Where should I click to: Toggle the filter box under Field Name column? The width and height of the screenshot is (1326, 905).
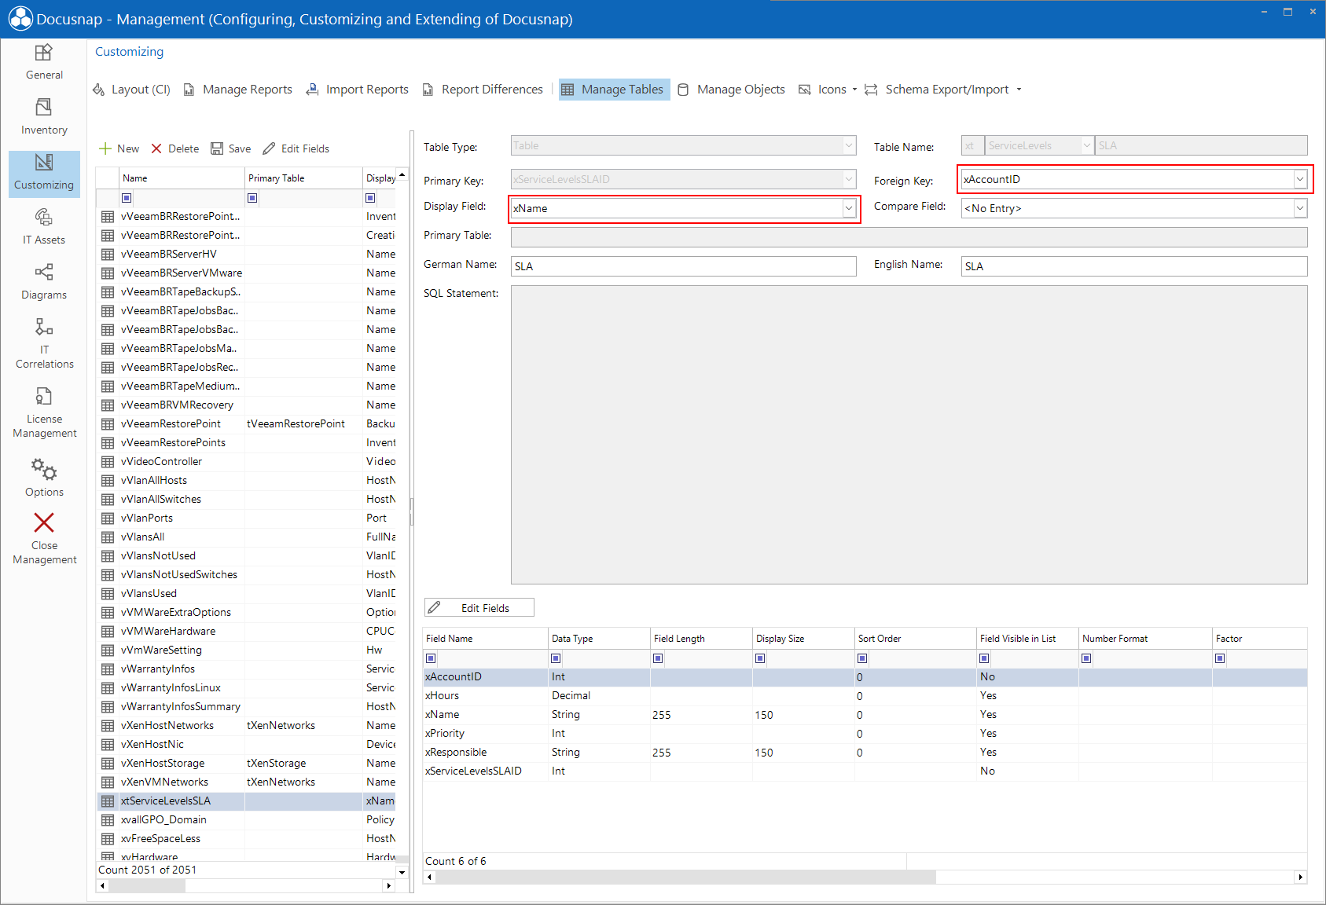[x=430, y=658]
